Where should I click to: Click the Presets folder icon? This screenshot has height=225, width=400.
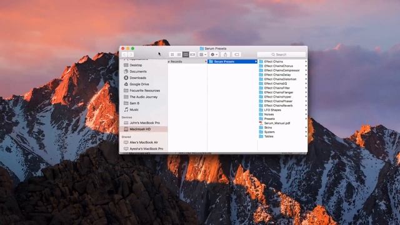tap(261, 119)
